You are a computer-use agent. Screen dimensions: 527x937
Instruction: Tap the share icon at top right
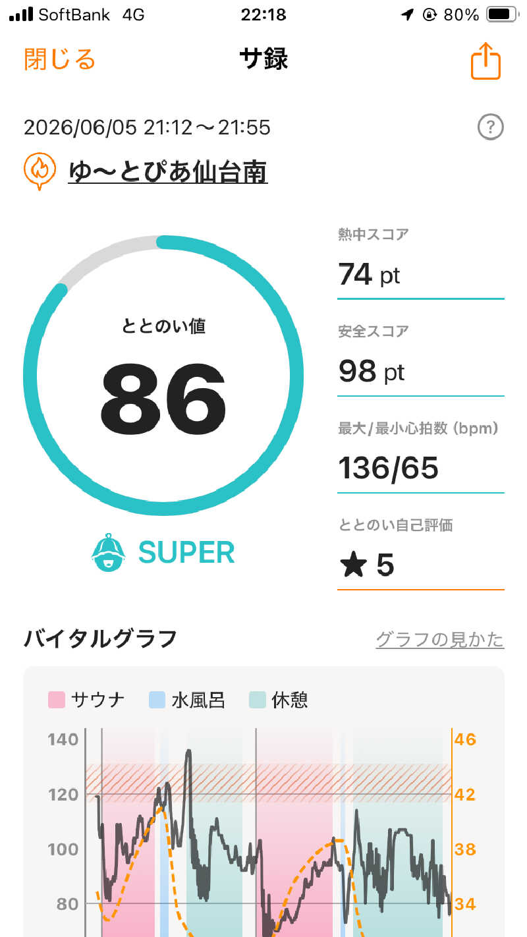point(486,61)
